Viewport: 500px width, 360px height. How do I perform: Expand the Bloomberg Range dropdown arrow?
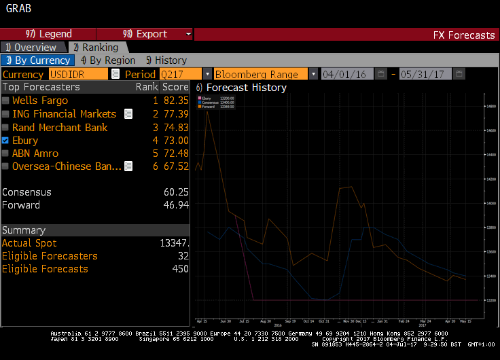pyautogui.click(x=313, y=74)
